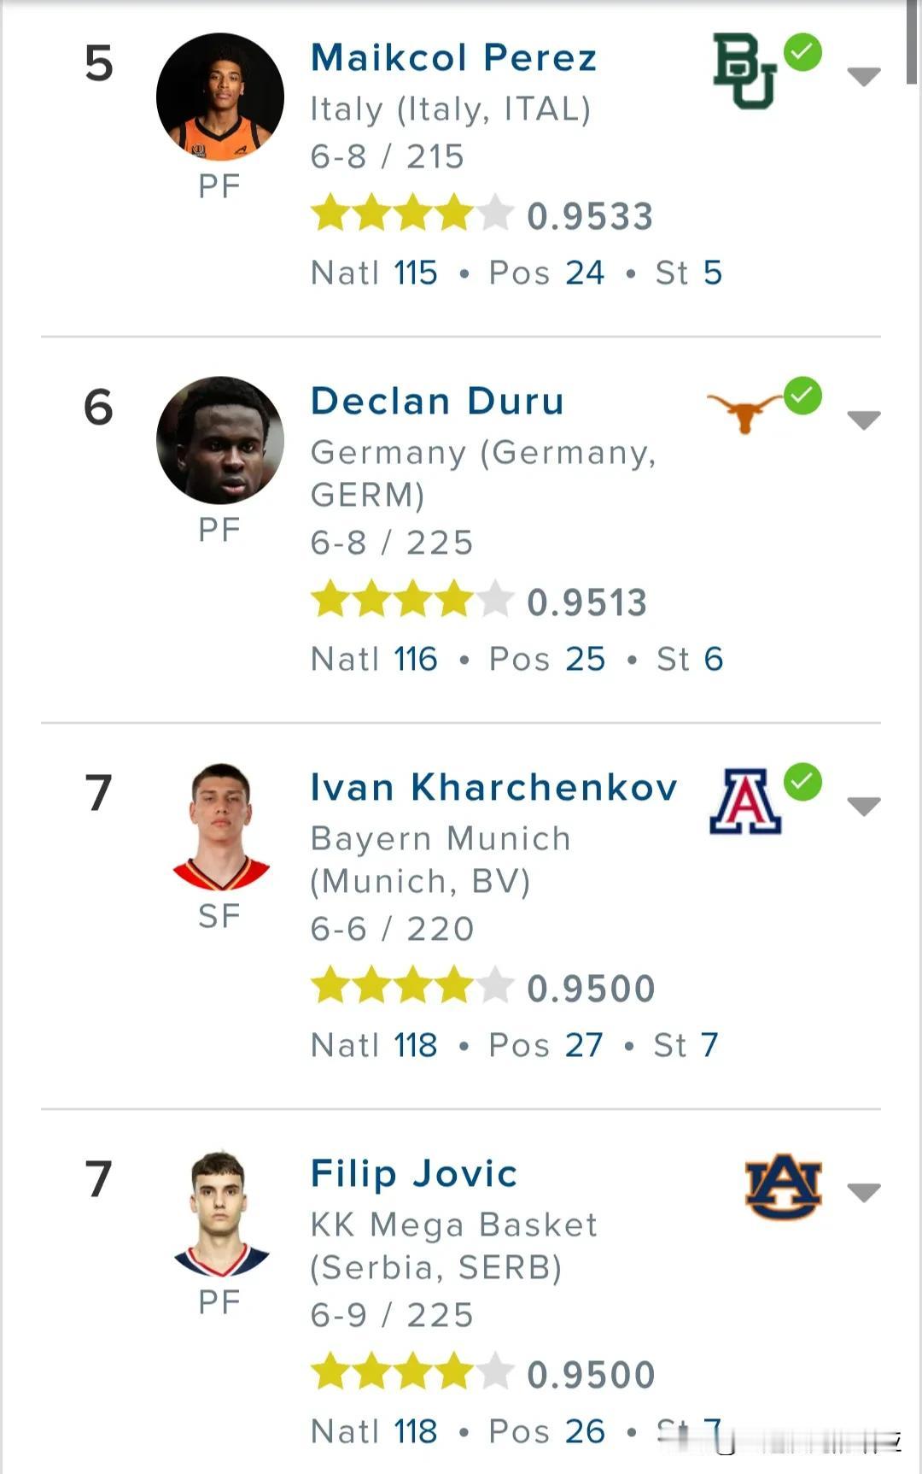Click the Baylor BU team logo
Image resolution: width=922 pixels, height=1474 pixels.
[744, 72]
